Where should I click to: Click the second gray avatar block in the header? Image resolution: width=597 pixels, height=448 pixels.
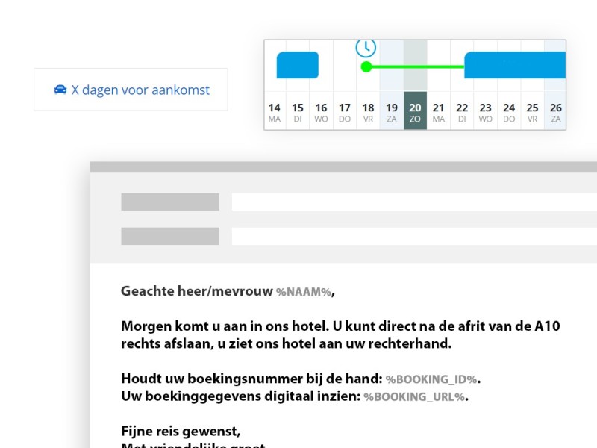click(169, 235)
